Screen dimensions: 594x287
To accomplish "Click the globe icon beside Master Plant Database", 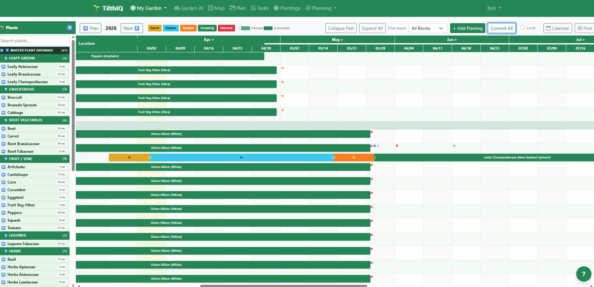I will point(7,50).
